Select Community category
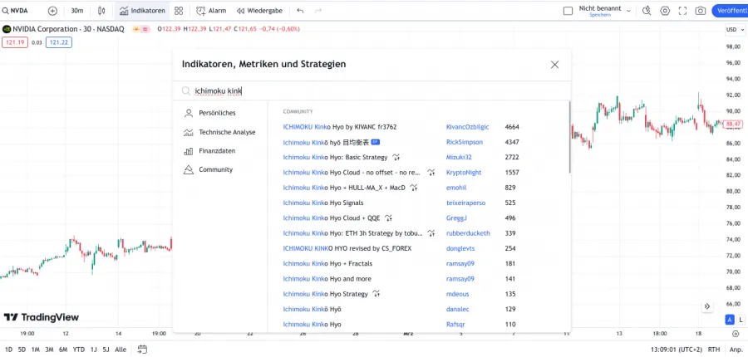 [x=208, y=169]
